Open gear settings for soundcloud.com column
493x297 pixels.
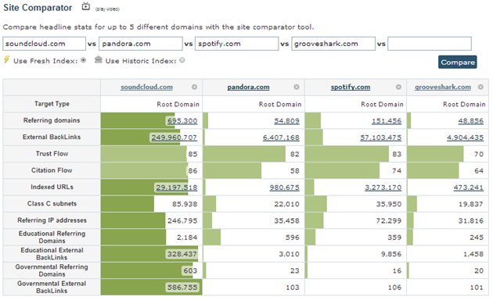point(194,87)
